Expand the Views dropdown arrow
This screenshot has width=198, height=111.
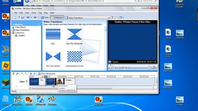tap(123, 18)
